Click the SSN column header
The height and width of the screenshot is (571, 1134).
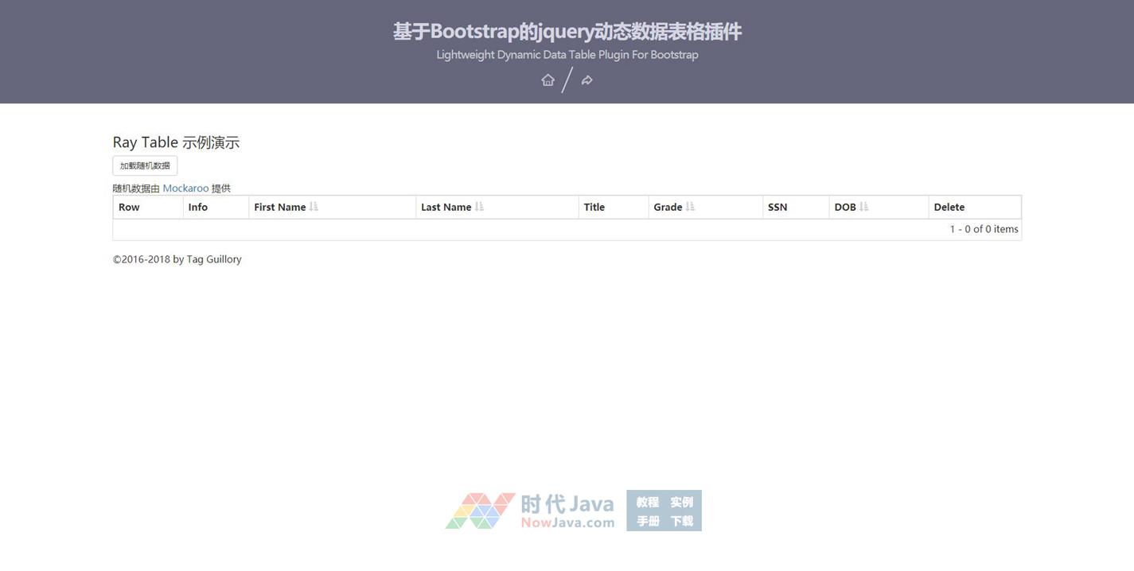click(777, 207)
